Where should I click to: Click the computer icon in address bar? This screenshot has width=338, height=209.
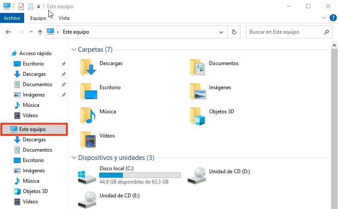pos(50,32)
